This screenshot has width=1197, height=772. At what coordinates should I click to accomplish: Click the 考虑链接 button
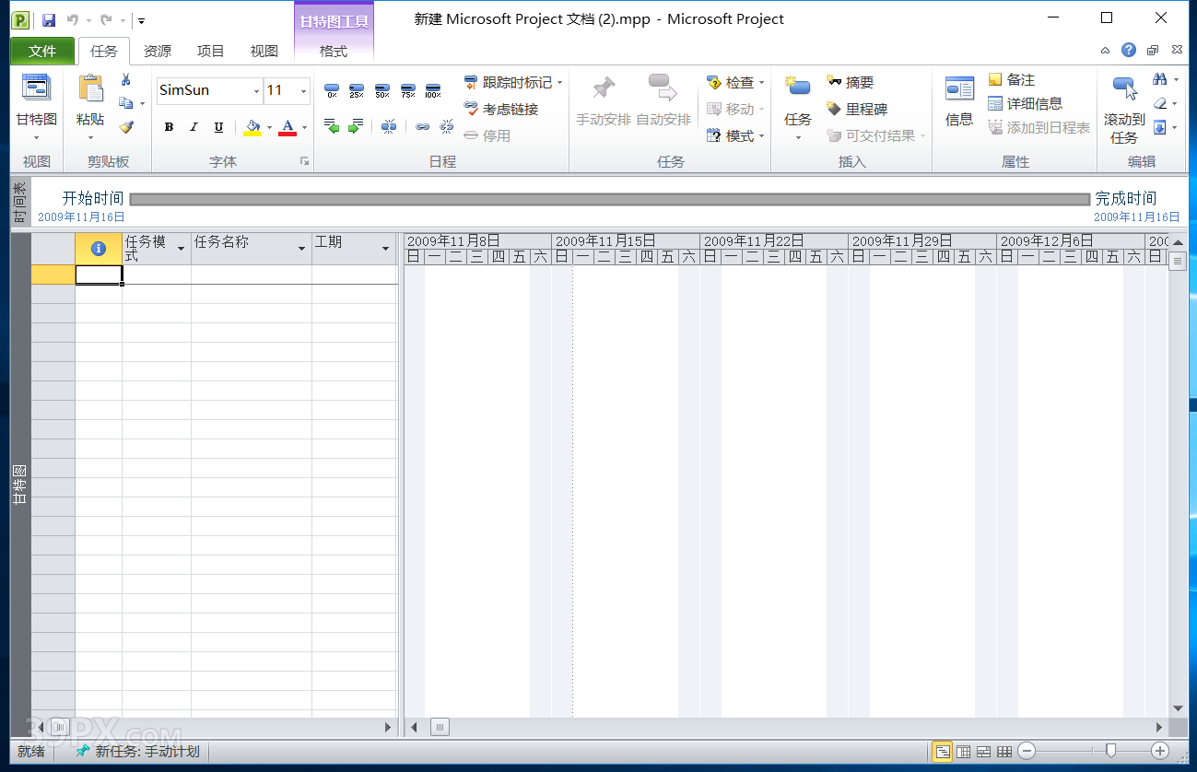click(x=500, y=109)
